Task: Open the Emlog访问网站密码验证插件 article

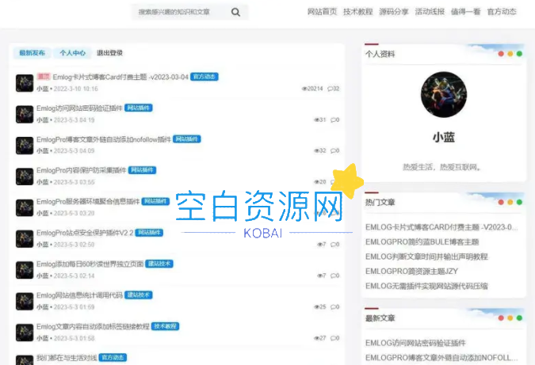Action: [x=79, y=108]
